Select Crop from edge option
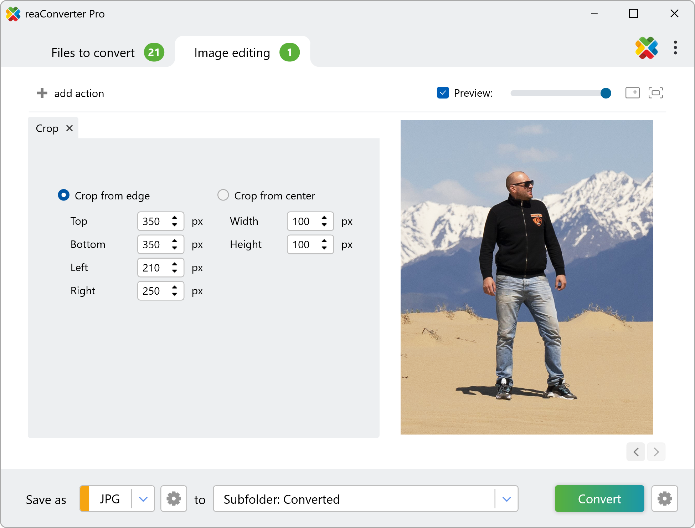This screenshot has width=695, height=528. click(64, 195)
